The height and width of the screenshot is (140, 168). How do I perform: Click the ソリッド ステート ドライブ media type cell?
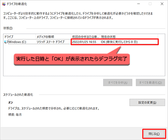click(x=50, y=42)
